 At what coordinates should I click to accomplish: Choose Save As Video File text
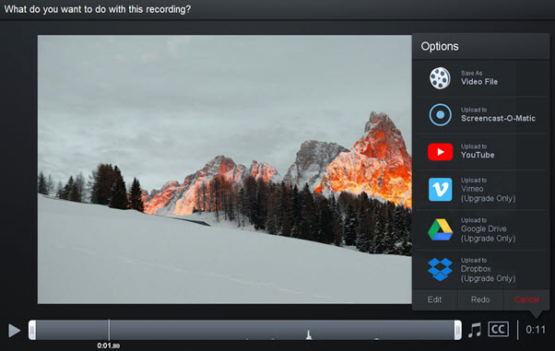click(x=479, y=77)
